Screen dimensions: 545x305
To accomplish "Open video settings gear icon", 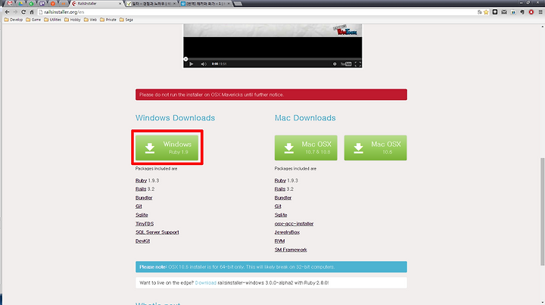I will [335, 64].
